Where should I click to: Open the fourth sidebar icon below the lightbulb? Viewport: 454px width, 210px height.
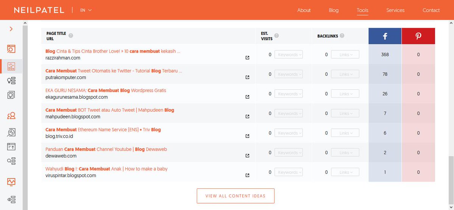11,94
